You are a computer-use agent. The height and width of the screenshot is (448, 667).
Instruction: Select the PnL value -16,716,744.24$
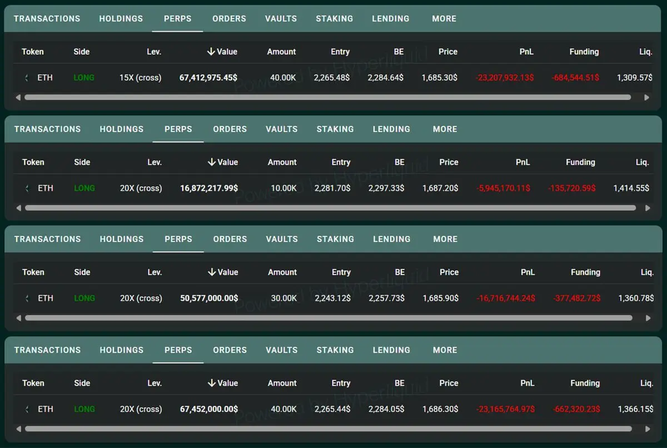506,298
